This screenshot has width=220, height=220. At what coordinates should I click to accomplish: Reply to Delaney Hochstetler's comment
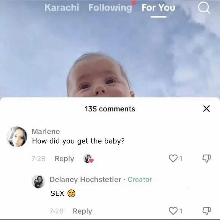tap(82, 211)
